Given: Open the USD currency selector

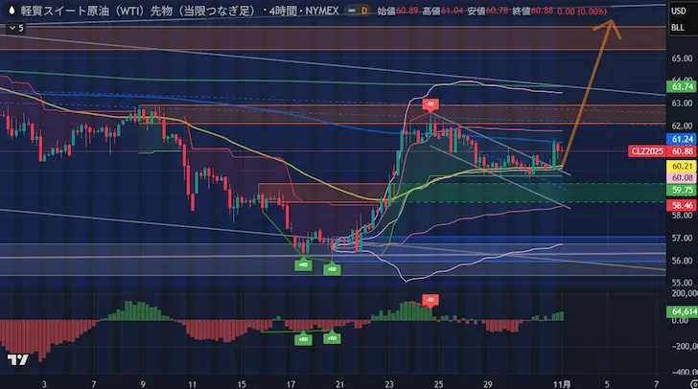Looking at the screenshot, I should pyautogui.click(x=678, y=11).
